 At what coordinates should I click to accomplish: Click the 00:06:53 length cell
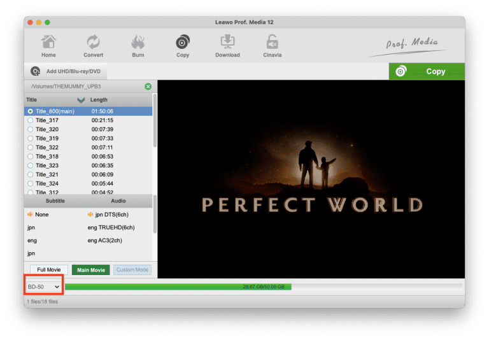tap(103, 157)
